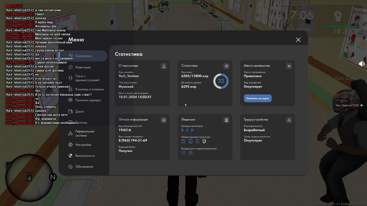Click the clock icon in Статистика card

226,66
